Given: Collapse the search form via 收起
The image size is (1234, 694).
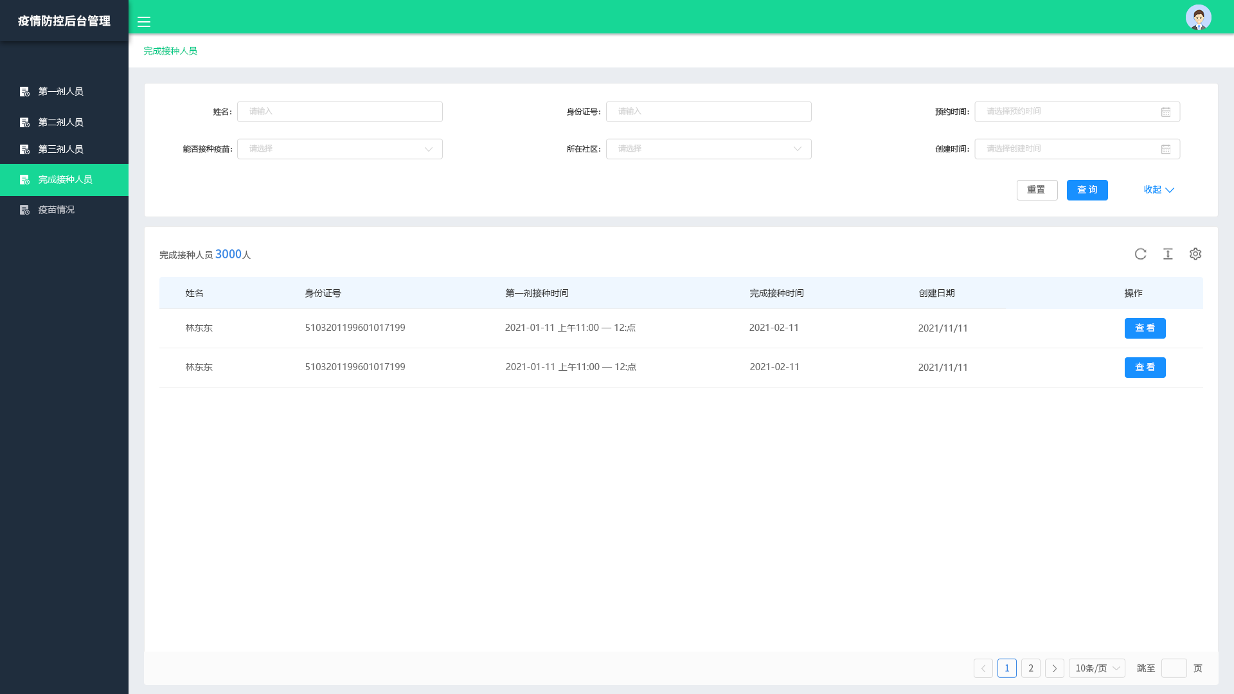Looking at the screenshot, I should (1158, 190).
